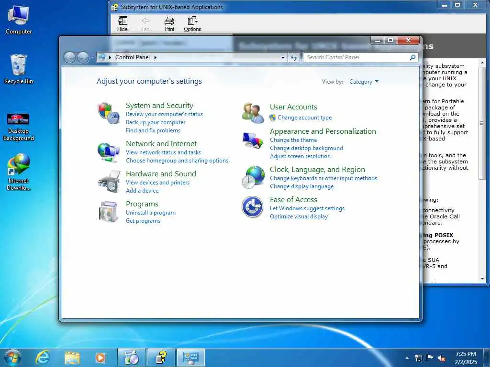Click Change desktop background link
Viewport: 490px width, 367px height.
tap(307, 148)
